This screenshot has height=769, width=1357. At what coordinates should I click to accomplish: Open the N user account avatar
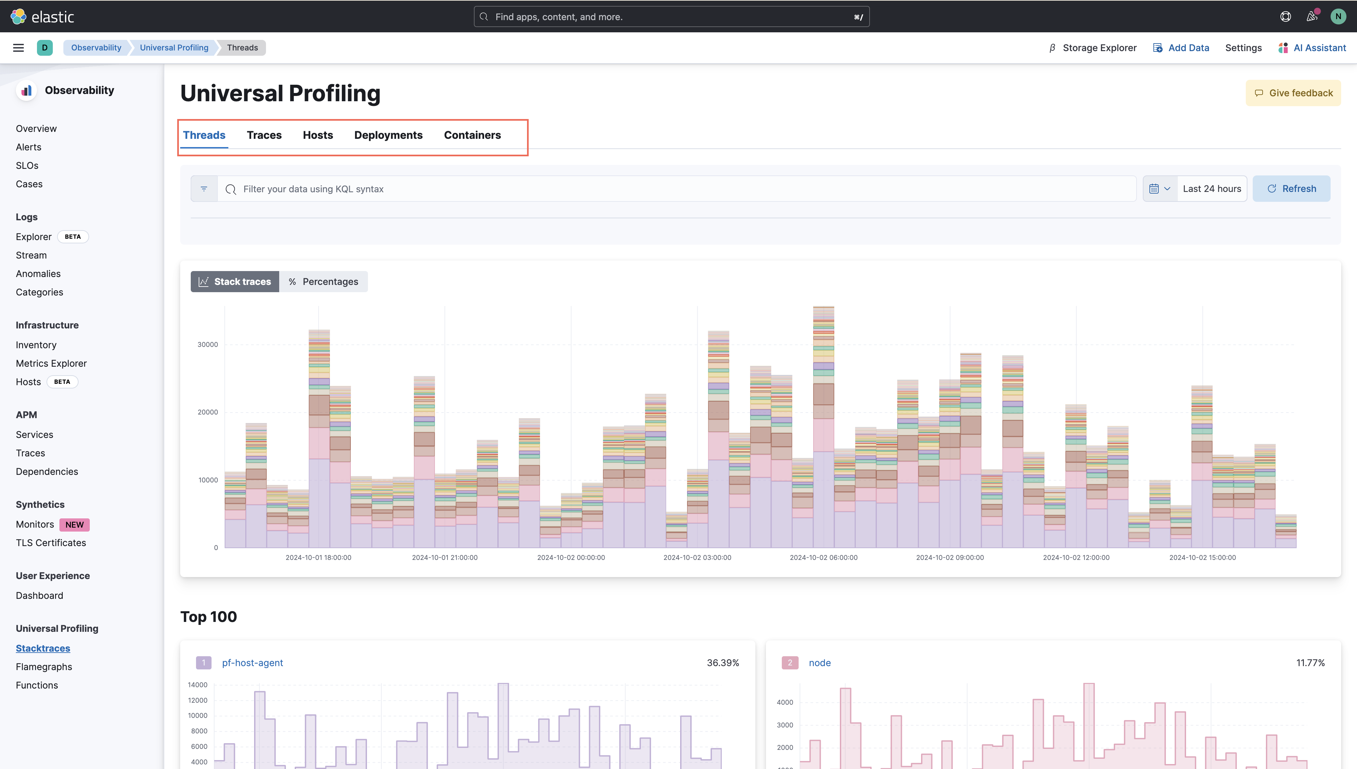pyautogui.click(x=1339, y=16)
